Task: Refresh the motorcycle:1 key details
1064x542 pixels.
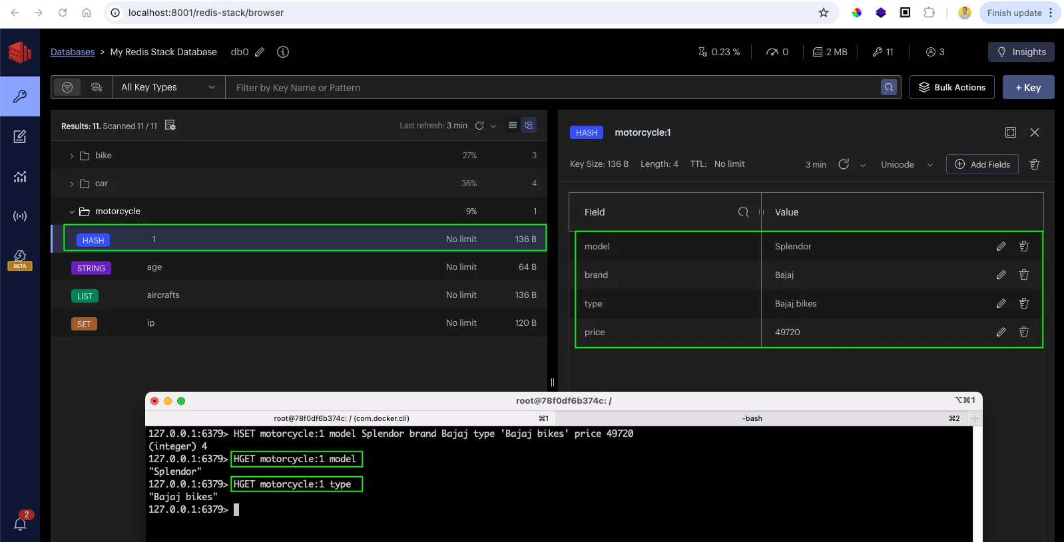Action: (x=844, y=164)
